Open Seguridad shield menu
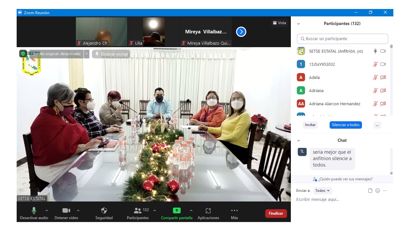The width and height of the screenshot is (410, 231). point(104,213)
